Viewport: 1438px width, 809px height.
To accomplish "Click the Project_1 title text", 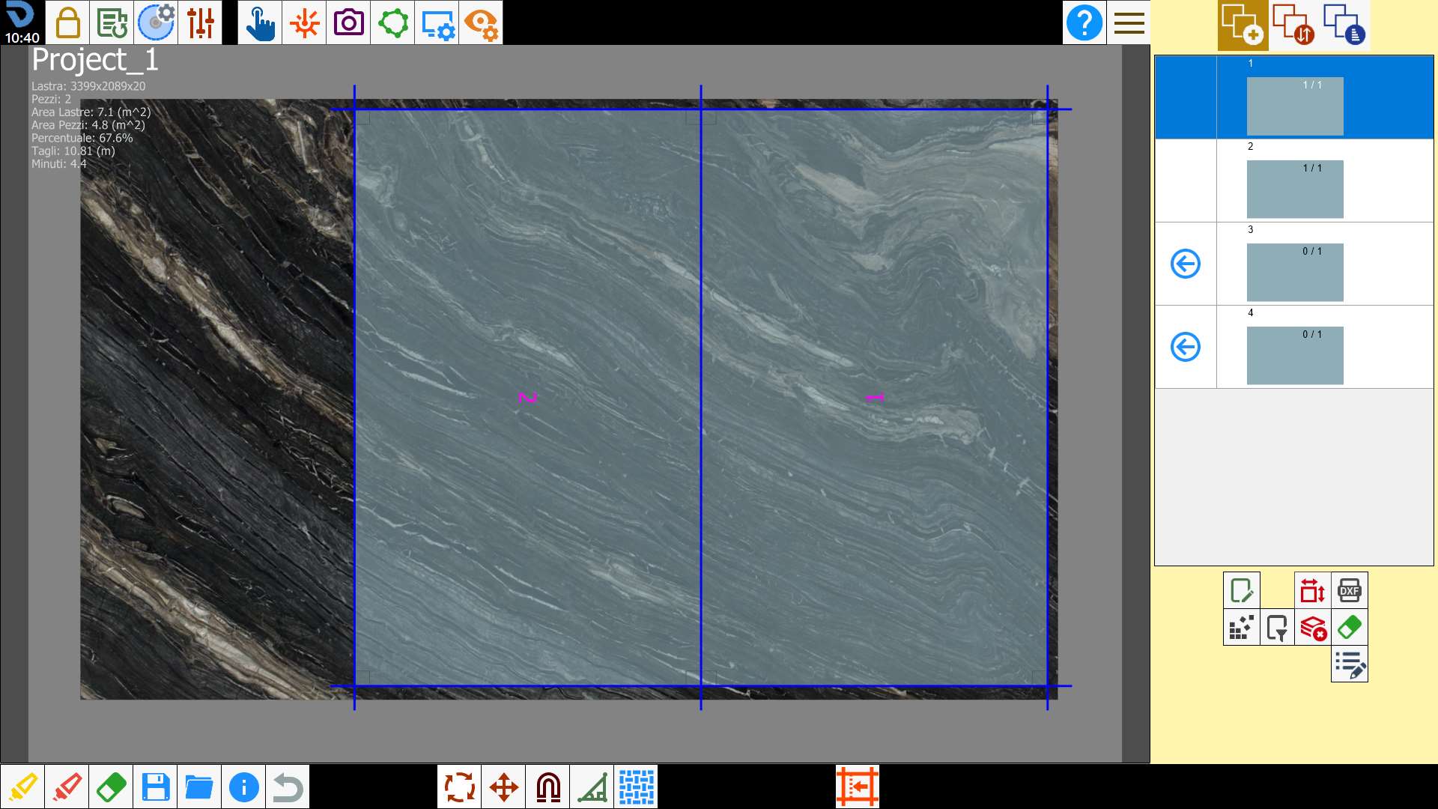I will 94,60.
